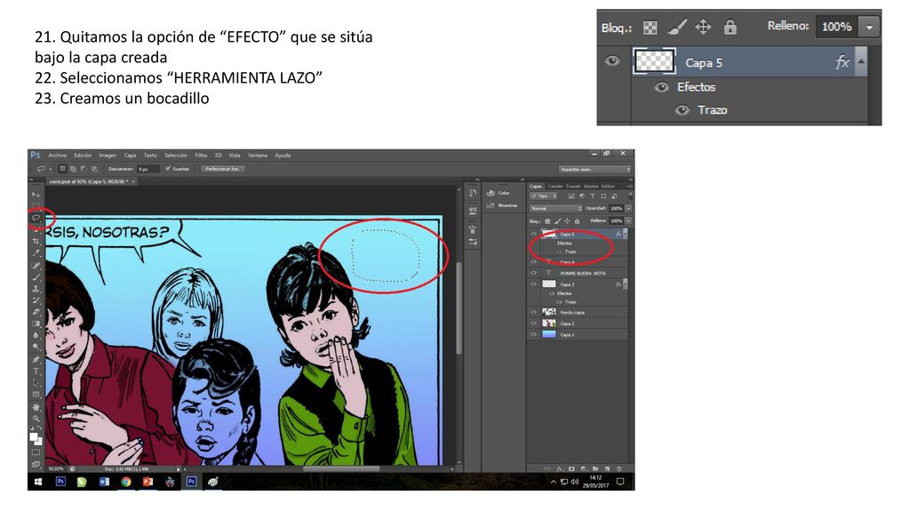Open the History panel icon in dock
Viewport: 910px width, 512px height.
(473, 193)
